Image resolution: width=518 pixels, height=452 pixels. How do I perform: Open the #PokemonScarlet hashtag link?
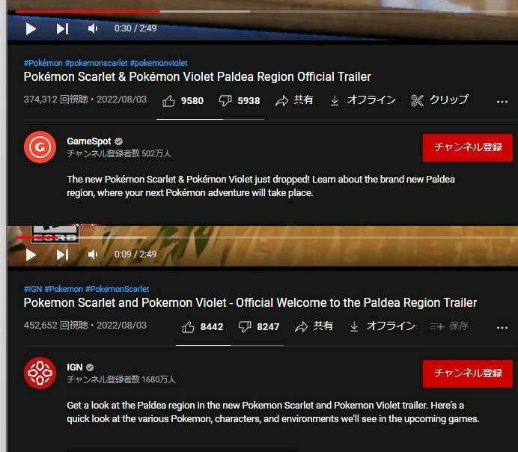(x=118, y=289)
